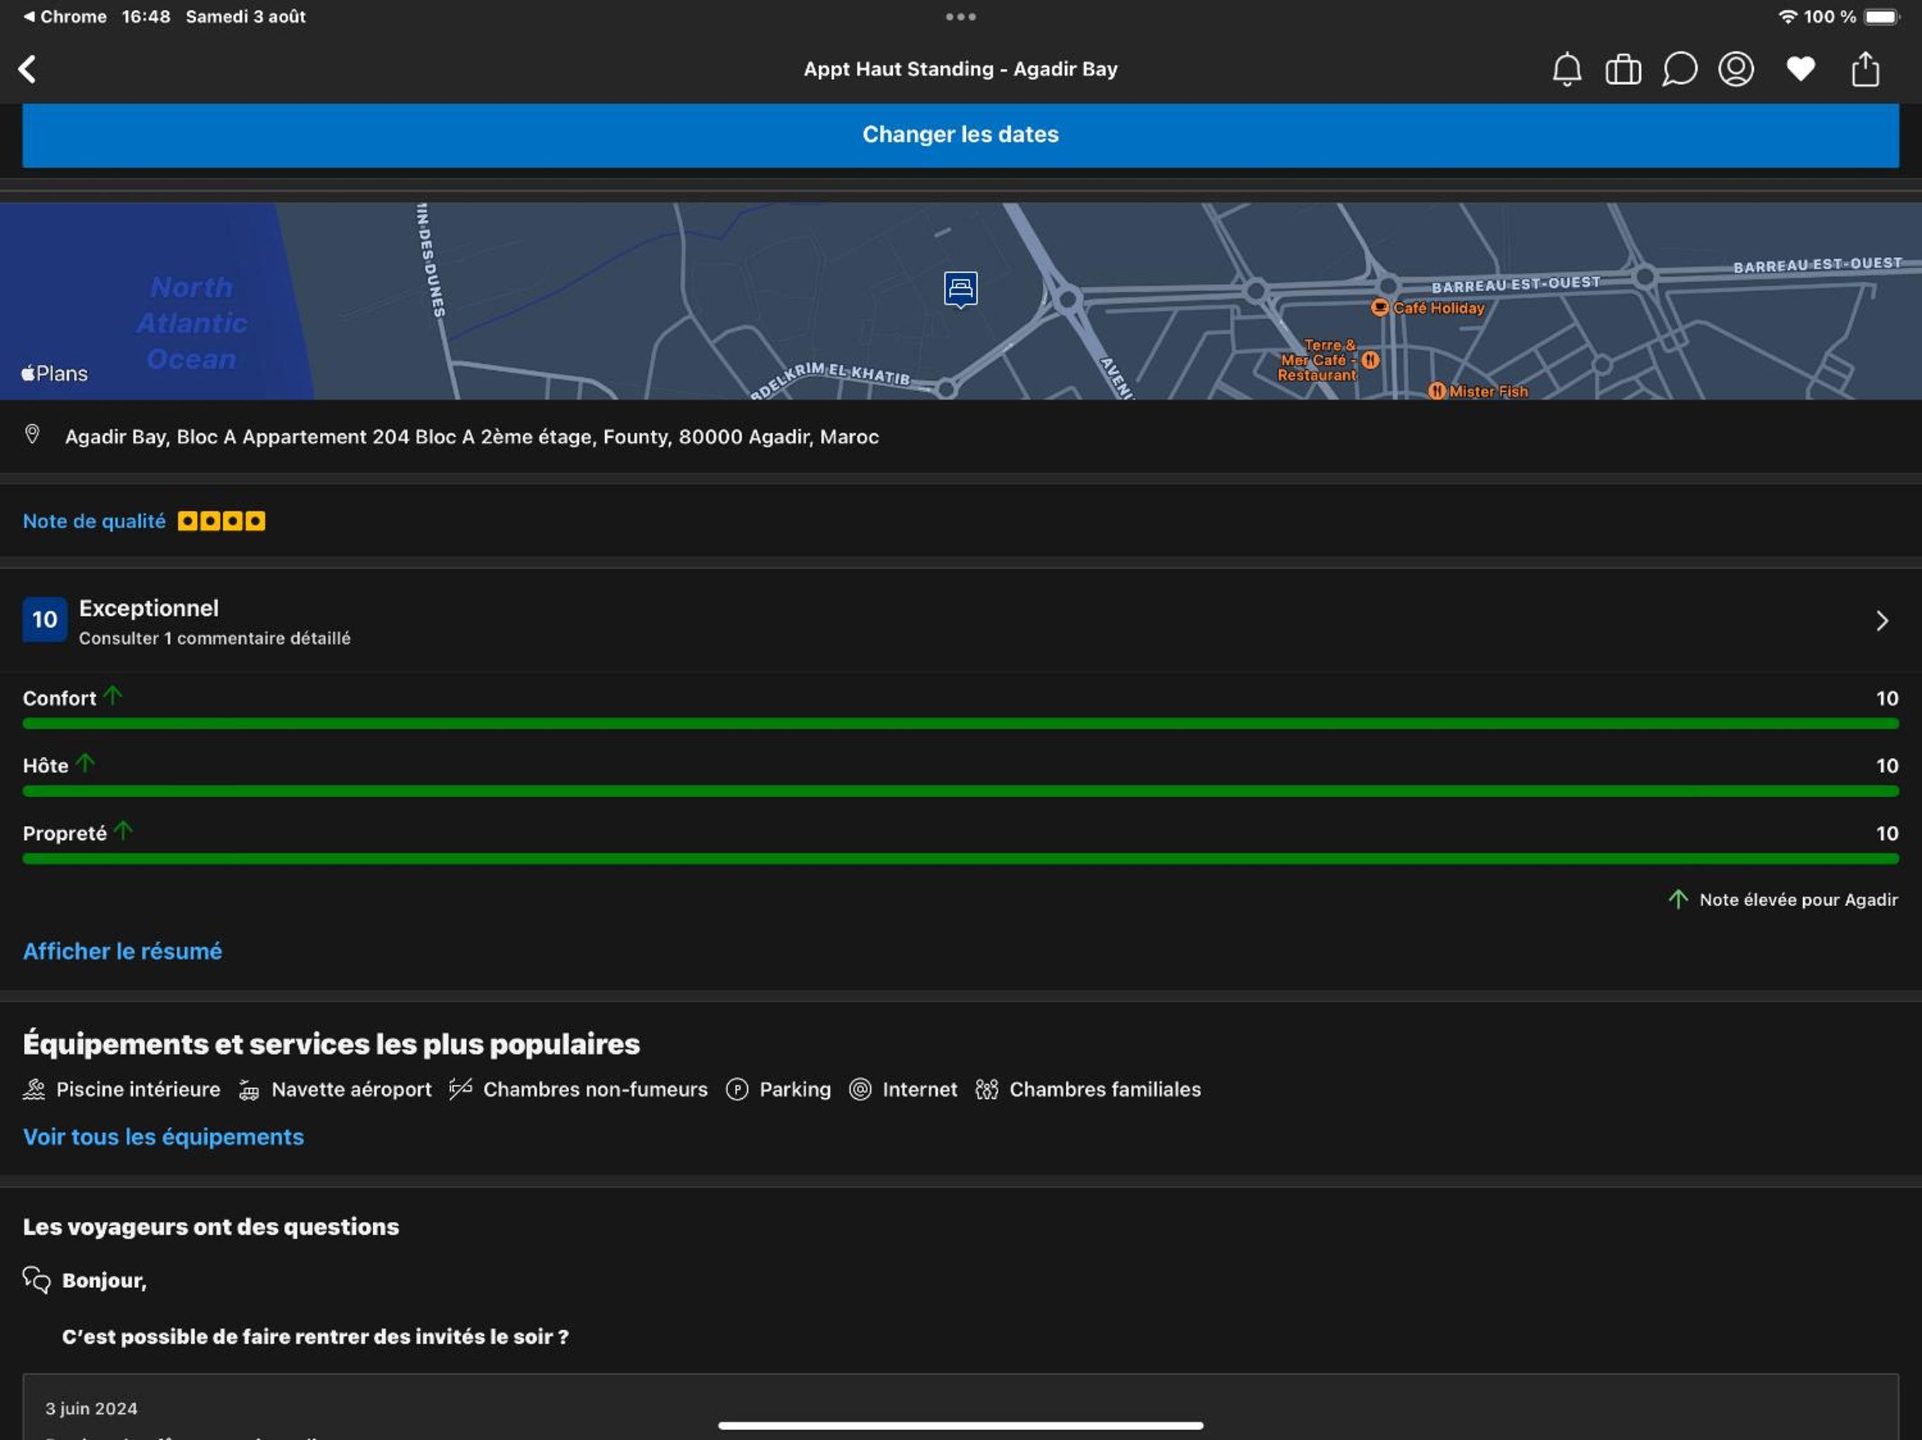This screenshot has height=1440, width=1922.
Task: Toggle the heart favorite icon
Action: click(1800, 69)
